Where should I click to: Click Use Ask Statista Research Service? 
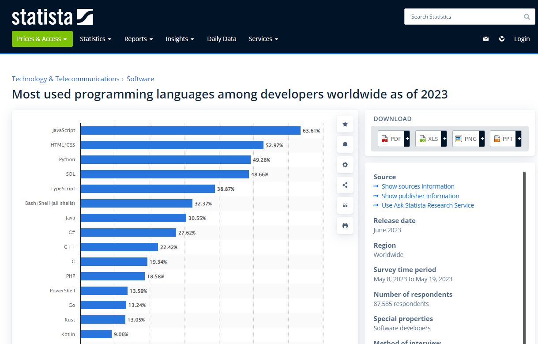click(428, 205)
